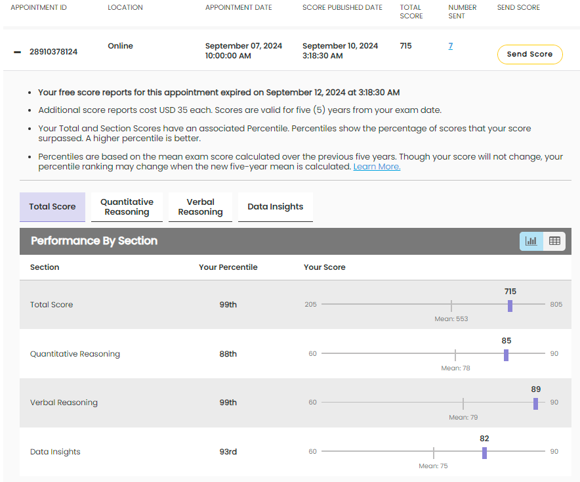Switch to the Quantitative Reasoning tab
Image resolution: width=580 pixels, height=482 pixels.
point(127,207)
